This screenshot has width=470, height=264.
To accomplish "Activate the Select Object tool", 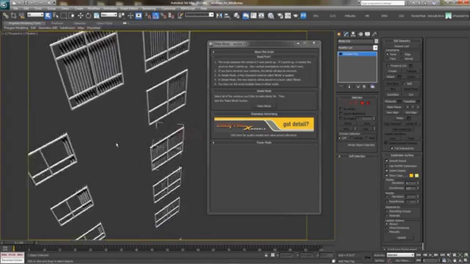I will 48,16.
